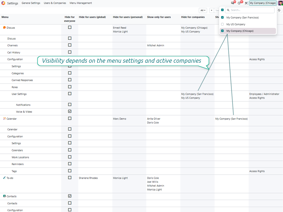283x212 pixels.
Task: Click the Menu column header
Action: tap(5, 17)
